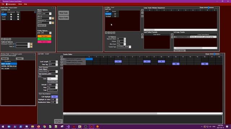Viewport: 231px width, 129px height.
Task: Add leaf with plus icon under Leaf List
Action: pyautogui.click(x=106, y=33)
